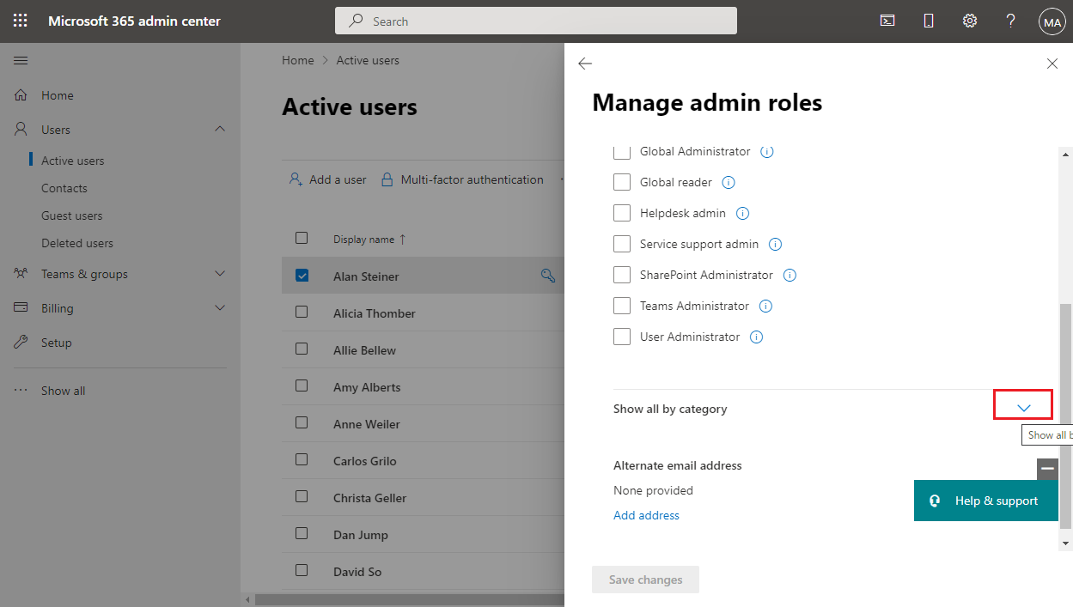Open the Microsoft 365 app launcher

pyautogui.click(x=20, y=20)
